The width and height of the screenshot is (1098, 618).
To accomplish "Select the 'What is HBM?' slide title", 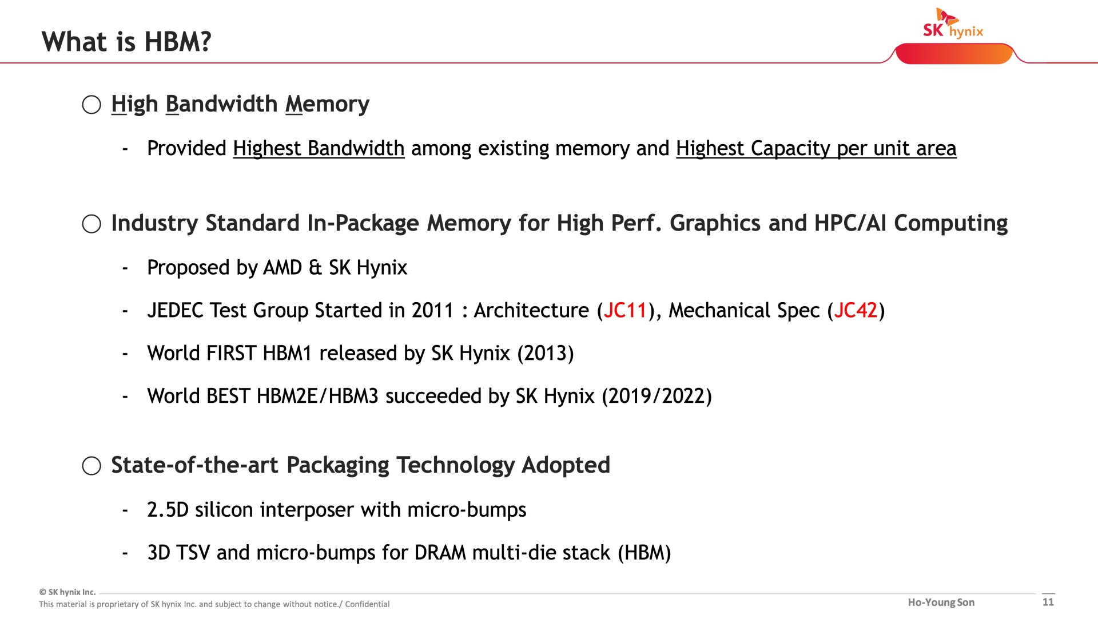I will (x=126, y=42).
